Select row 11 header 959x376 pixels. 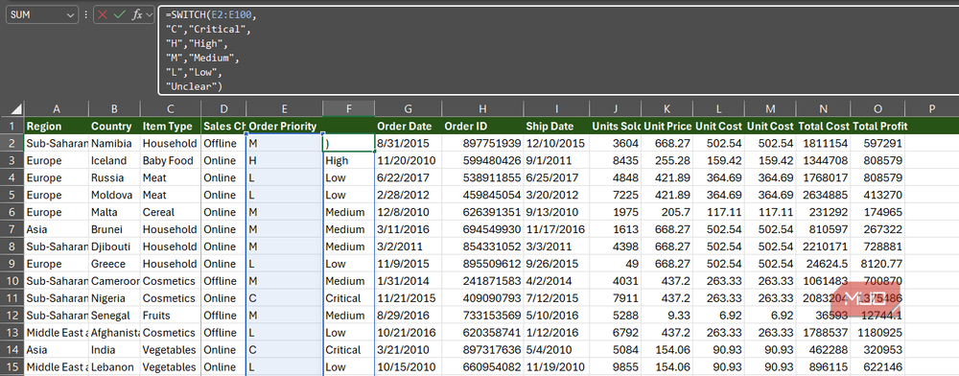12,298
